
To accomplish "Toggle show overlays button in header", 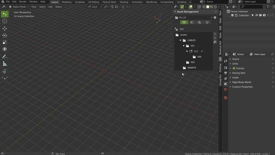I will [x=191, y=7].
